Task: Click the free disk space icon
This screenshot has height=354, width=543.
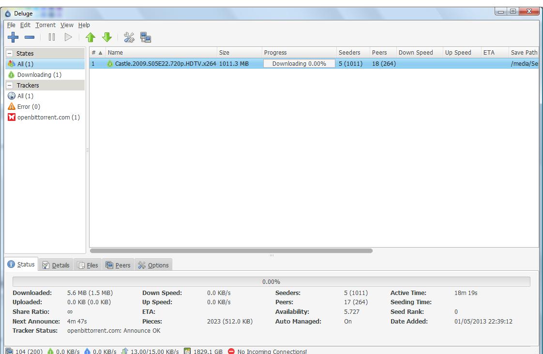Action: point(187,351)
